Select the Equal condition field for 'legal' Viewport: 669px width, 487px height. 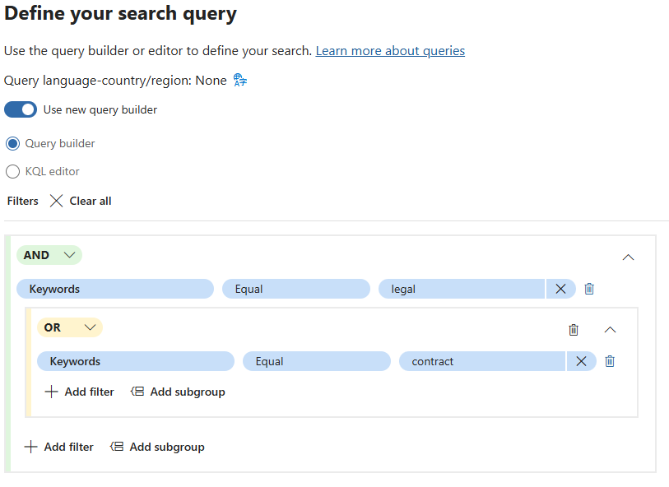(x=295, y=289)
